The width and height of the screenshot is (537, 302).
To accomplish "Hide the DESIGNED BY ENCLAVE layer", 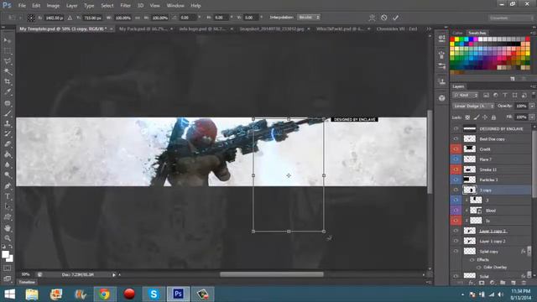I will pyautogui.click(x=456, y=128).
